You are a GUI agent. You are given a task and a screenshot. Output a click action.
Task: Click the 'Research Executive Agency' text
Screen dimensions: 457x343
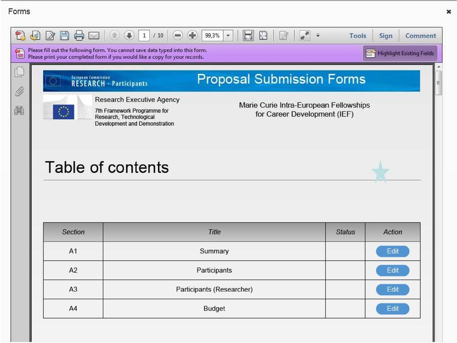point(137,100)
